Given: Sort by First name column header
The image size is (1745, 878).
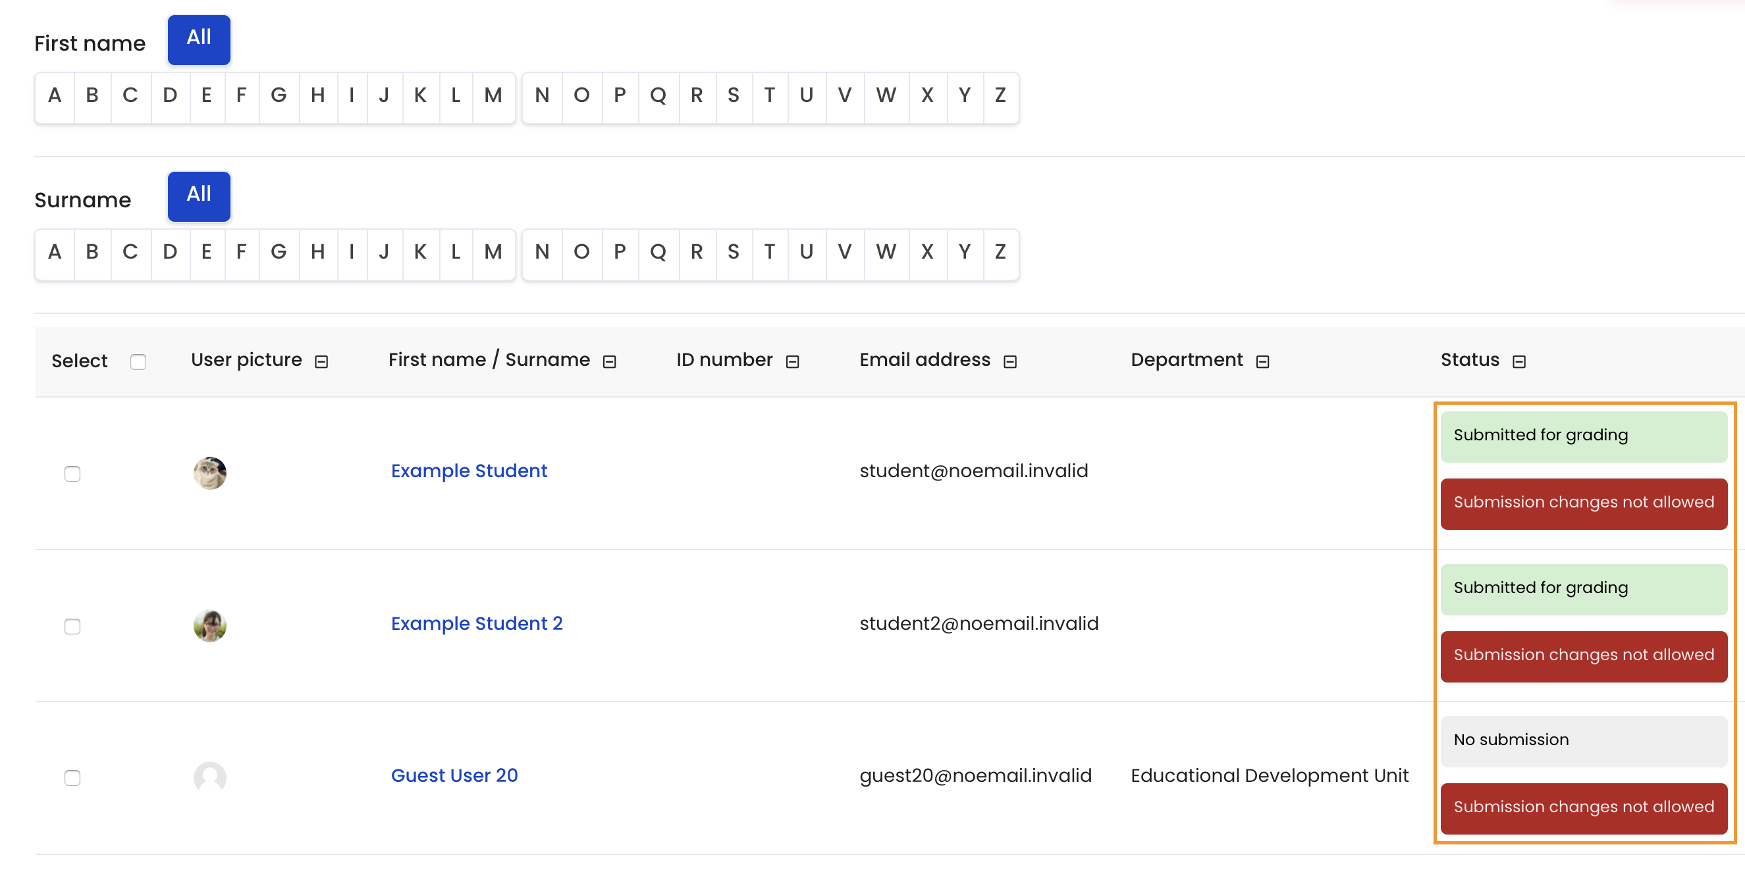Looking at the screenshot, I should click(437, 360).
